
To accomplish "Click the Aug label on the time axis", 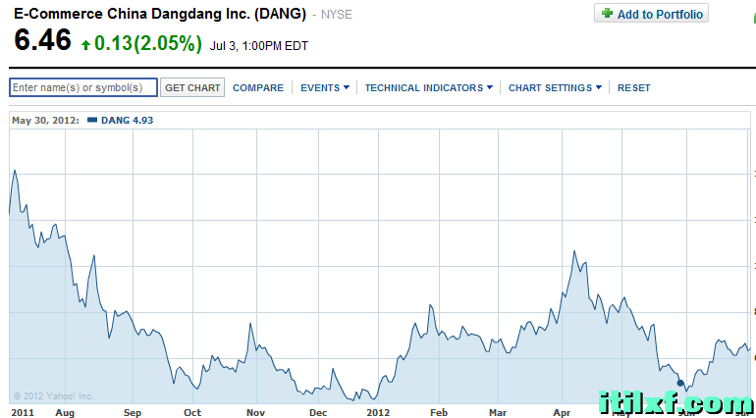I will coord(65,413).
